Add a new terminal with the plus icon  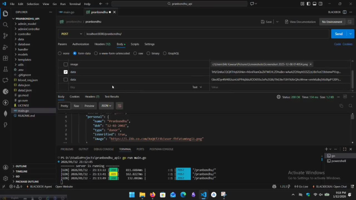pos(326,149)
